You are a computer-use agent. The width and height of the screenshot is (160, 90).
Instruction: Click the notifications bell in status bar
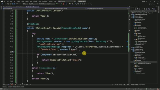(158, 89)
